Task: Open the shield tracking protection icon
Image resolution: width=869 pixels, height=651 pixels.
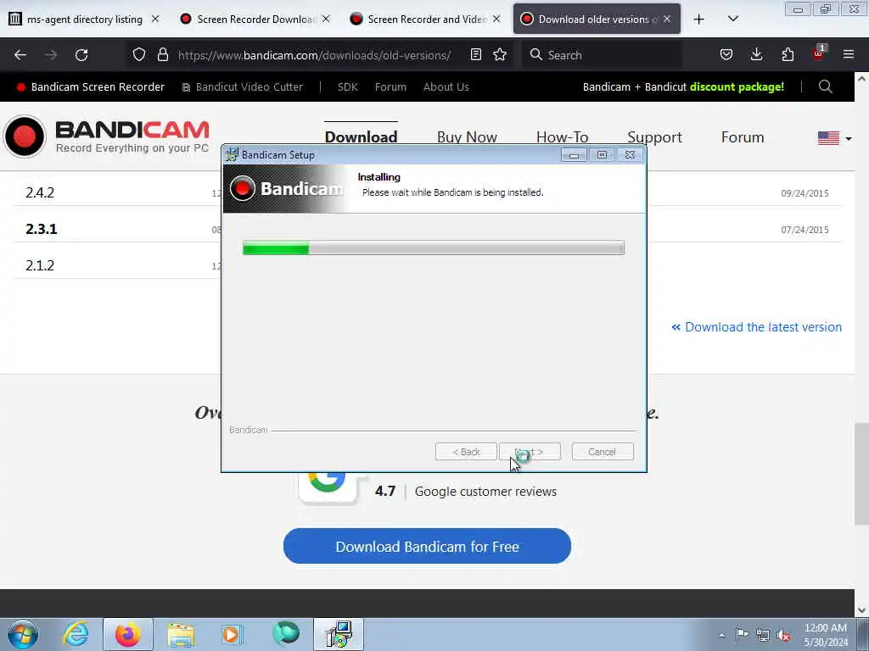Action: coord(139,55)
